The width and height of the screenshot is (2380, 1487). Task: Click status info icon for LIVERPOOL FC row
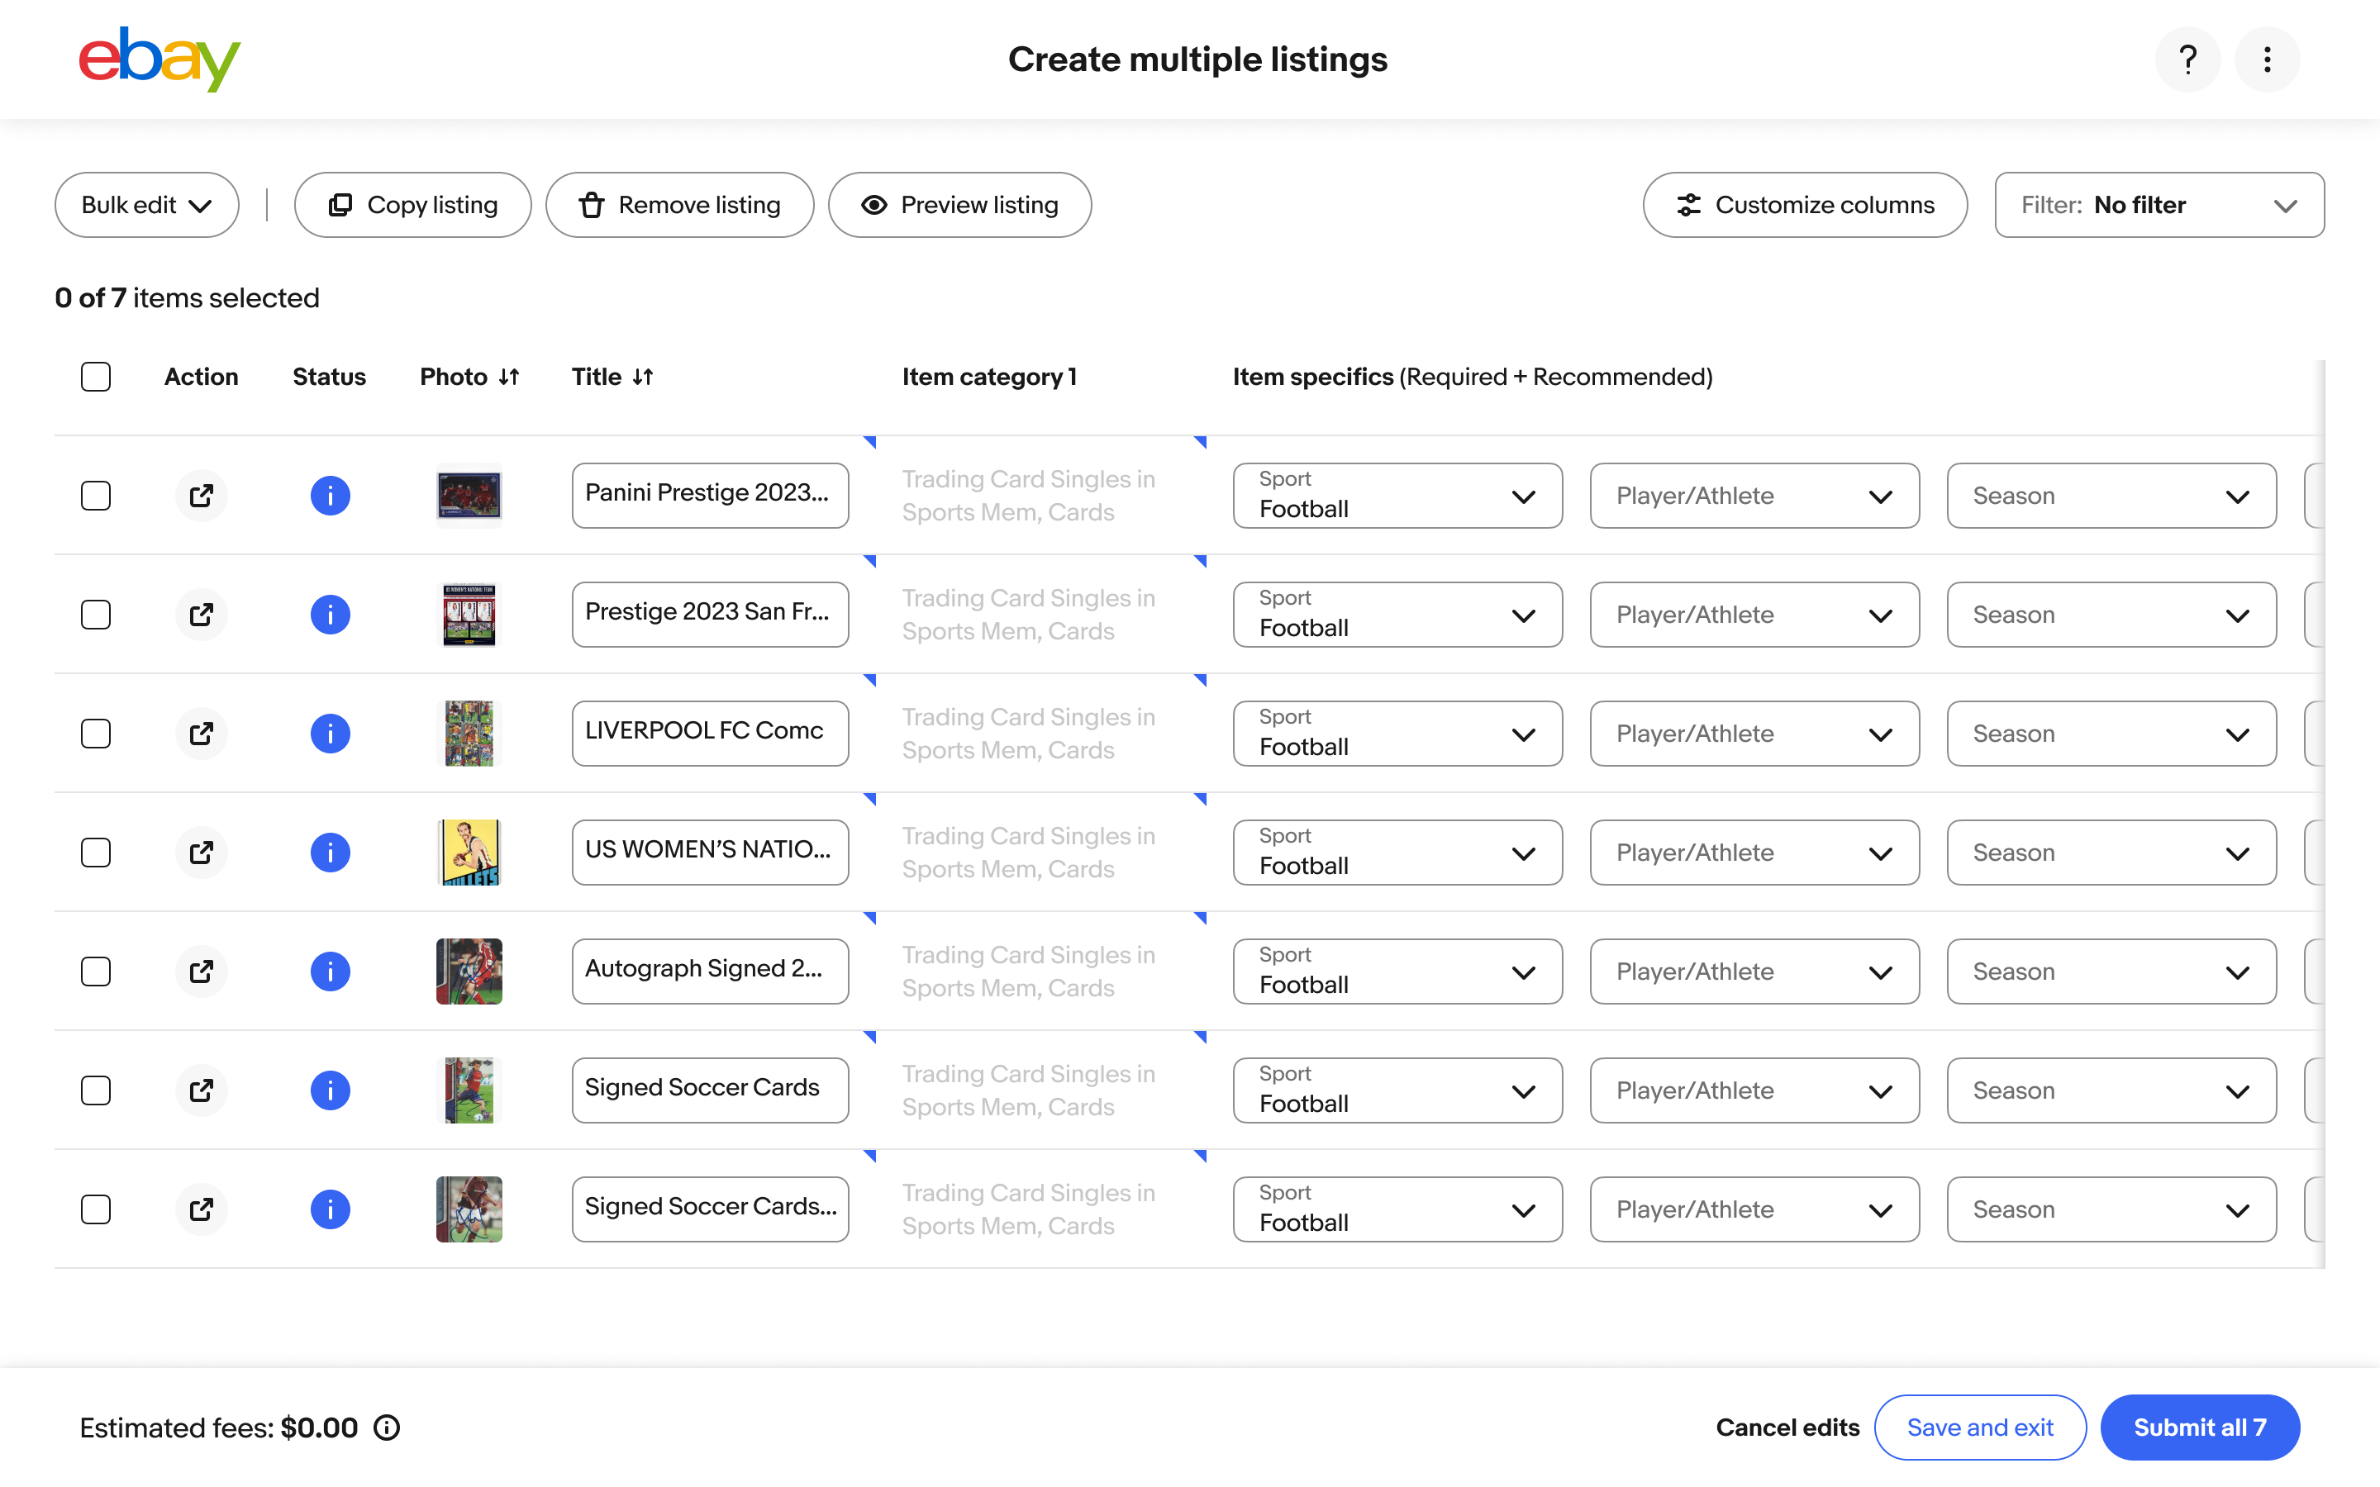pyautogui.click(x=331, y=734)
